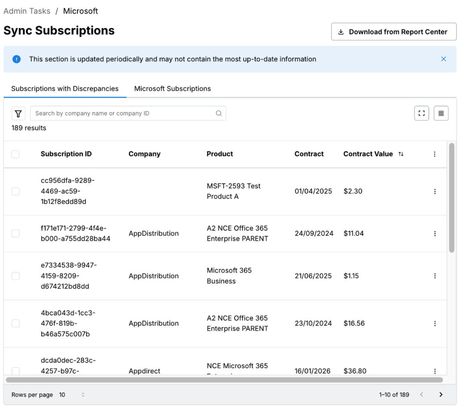Dismiss the info banner with X
Image resolution: width=464 pixels, height=414 pixels.
[443, 59]
